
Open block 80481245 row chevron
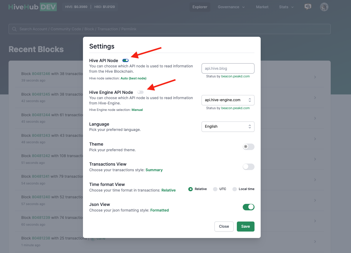pos(315,98)
